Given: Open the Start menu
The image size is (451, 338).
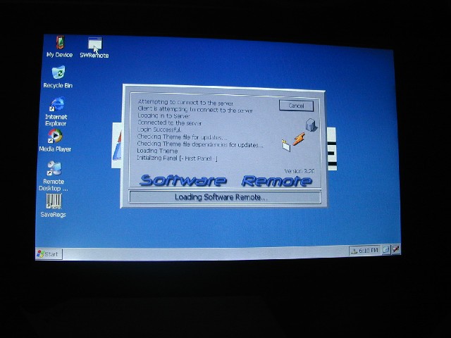Looking at the screenshot, I should (49, 254).
